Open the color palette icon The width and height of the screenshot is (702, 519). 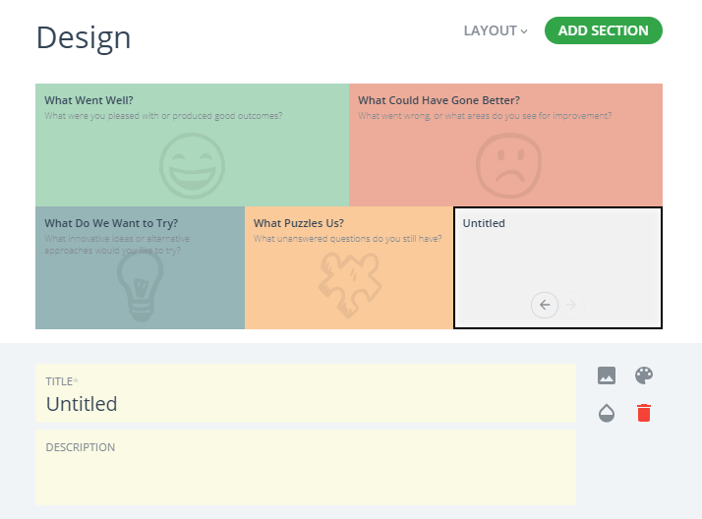click(x=644, y=375)
